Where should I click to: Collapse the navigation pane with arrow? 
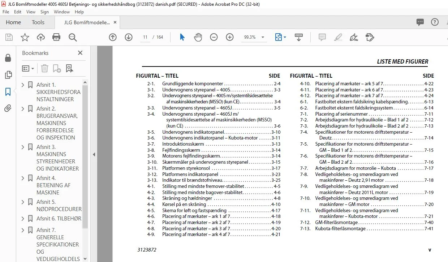click(94, 154)
